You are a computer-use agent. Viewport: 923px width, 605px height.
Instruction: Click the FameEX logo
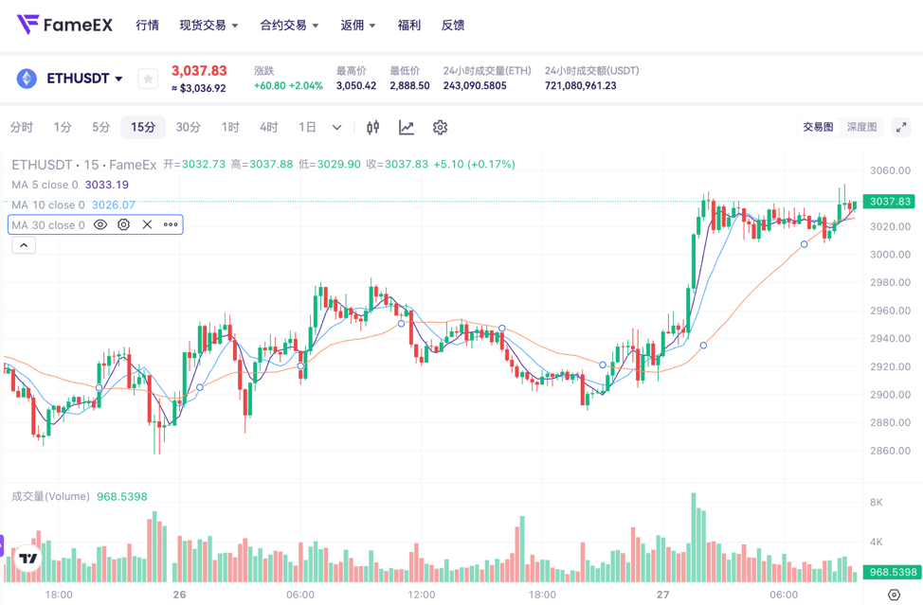point(64,25)
